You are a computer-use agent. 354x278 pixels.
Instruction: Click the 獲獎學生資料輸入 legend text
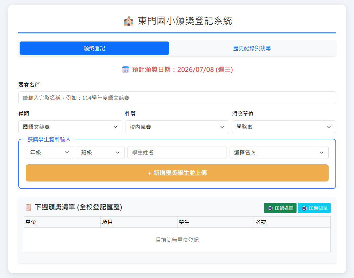pyautogui.click(x=49, y=139)
